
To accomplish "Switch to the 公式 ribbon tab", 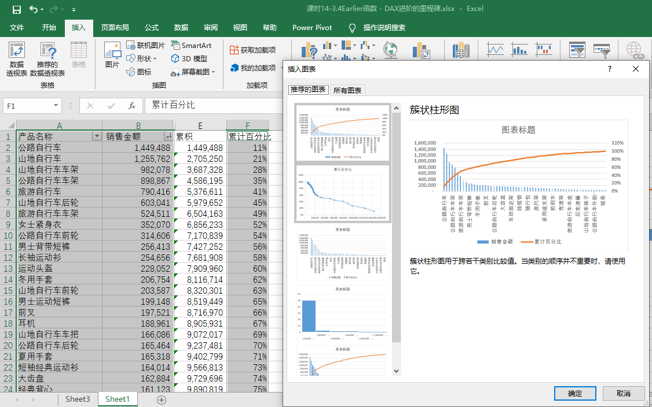I will (152, 27).
